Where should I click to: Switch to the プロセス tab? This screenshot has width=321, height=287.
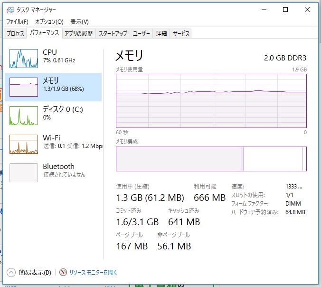click(15, 33)
